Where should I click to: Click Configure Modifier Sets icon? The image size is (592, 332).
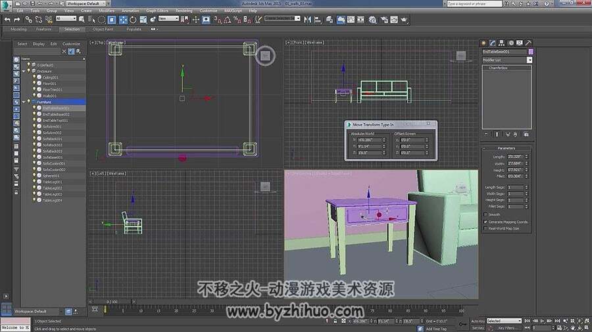[x=526, y=134]
